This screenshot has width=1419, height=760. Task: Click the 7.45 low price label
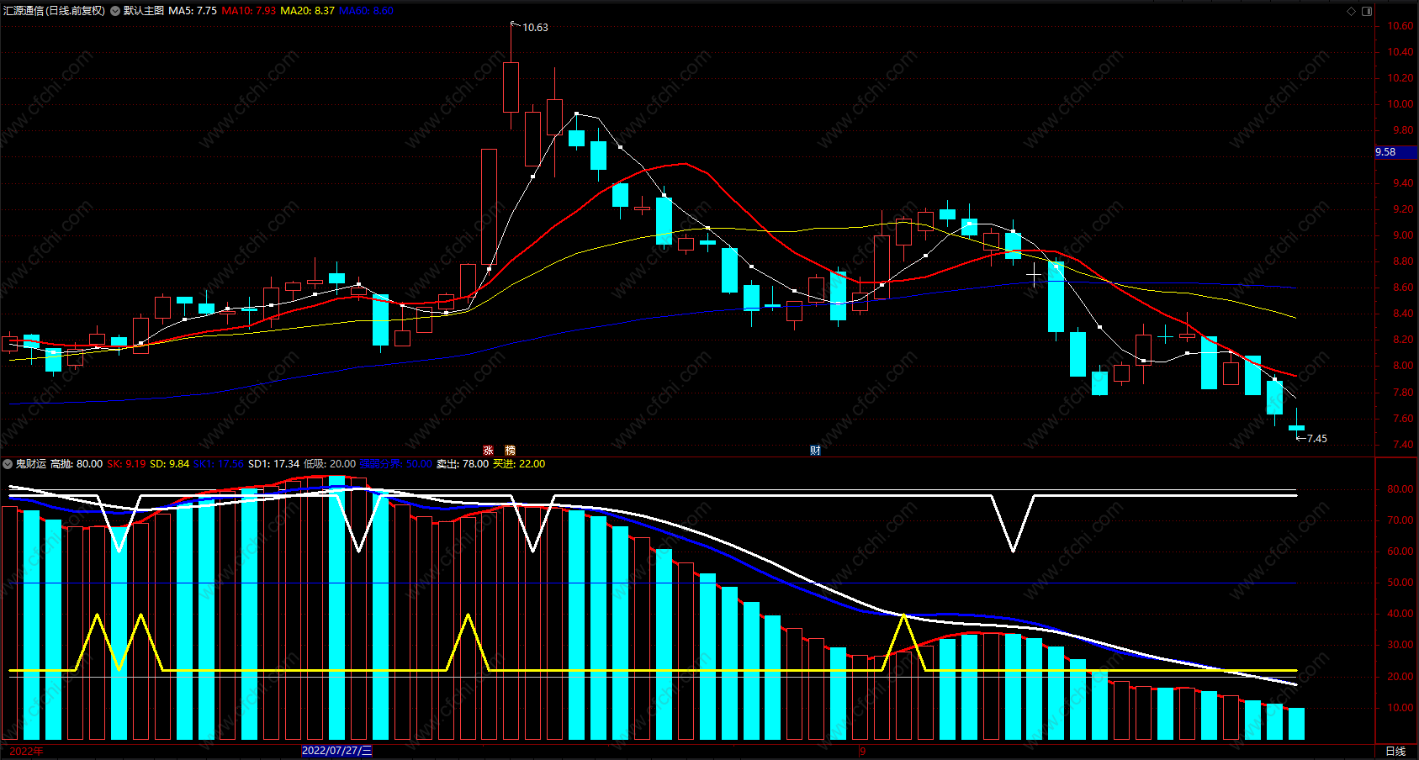(1317, 439)
